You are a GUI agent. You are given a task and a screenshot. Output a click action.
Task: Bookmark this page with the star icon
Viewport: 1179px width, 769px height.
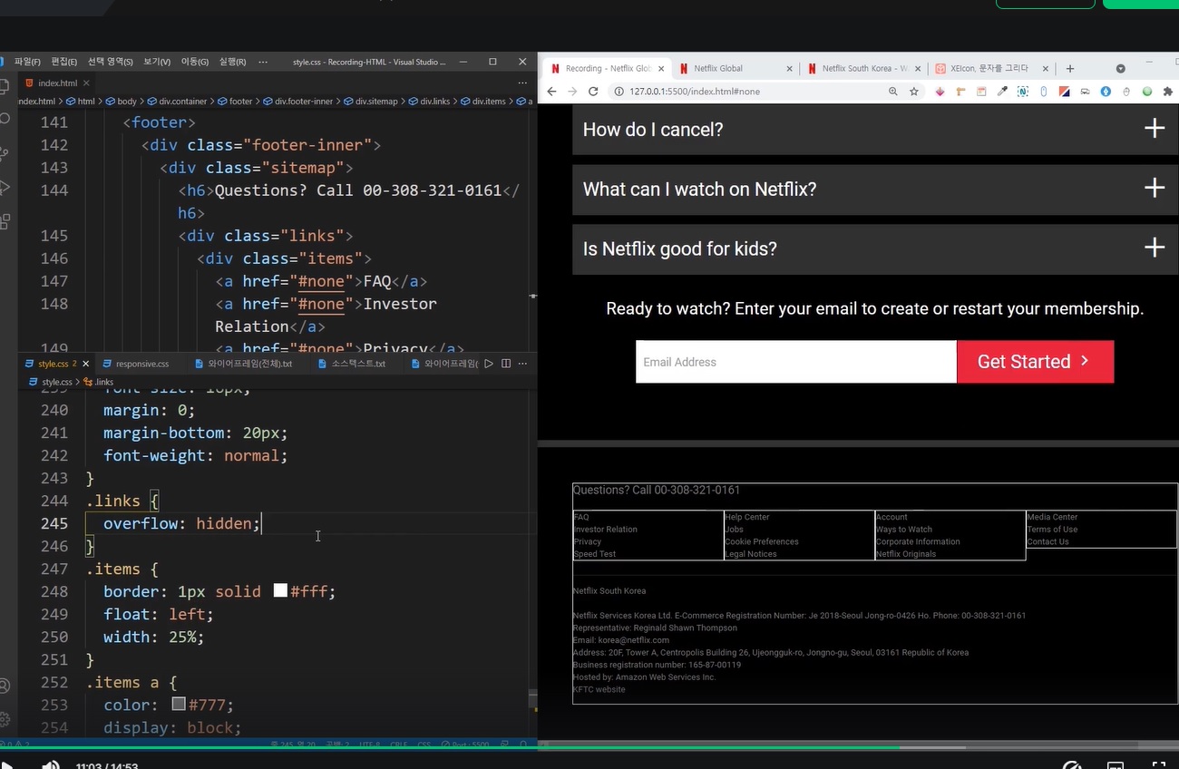pos(914,92)
